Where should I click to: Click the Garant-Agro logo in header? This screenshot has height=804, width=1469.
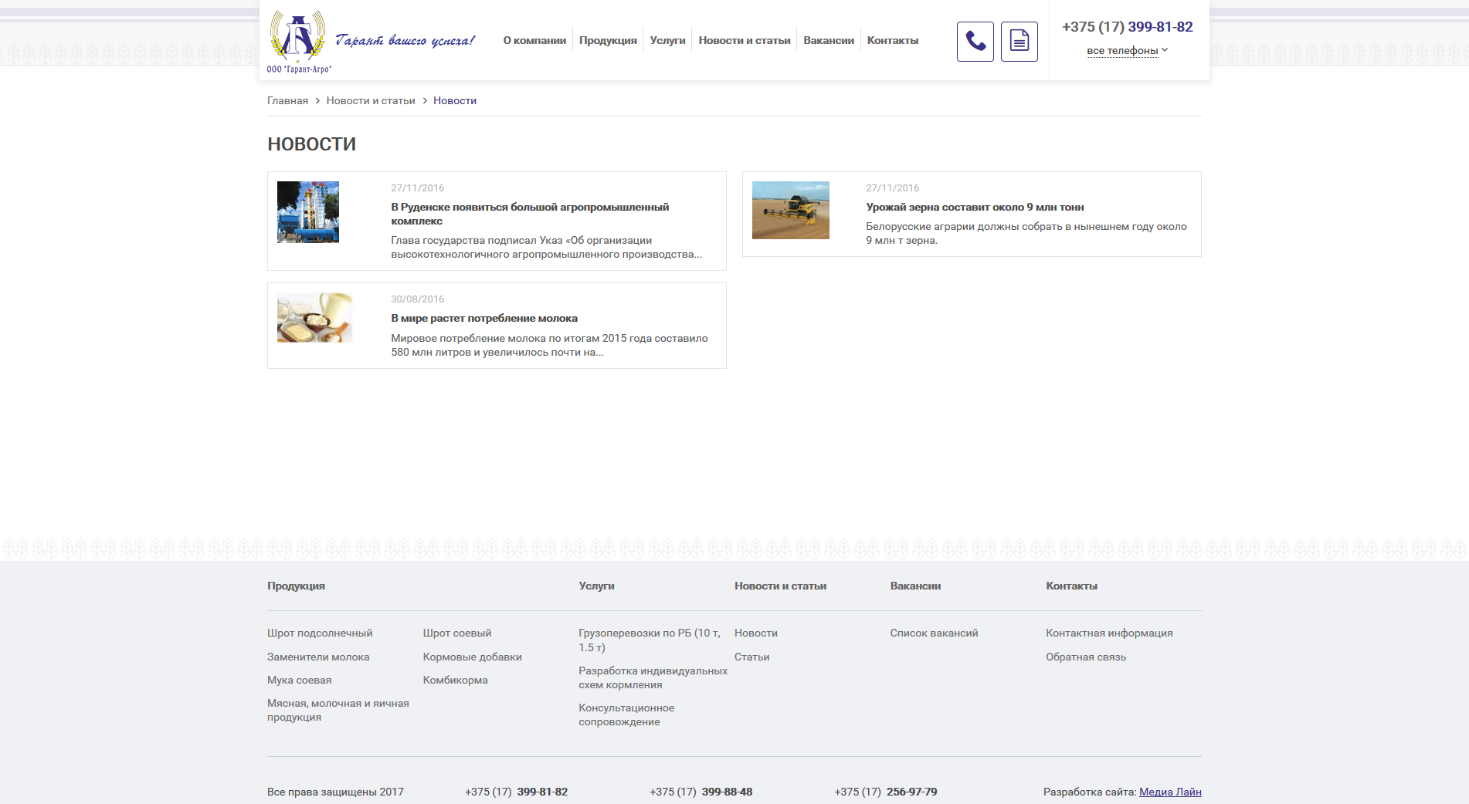[299, 41]
